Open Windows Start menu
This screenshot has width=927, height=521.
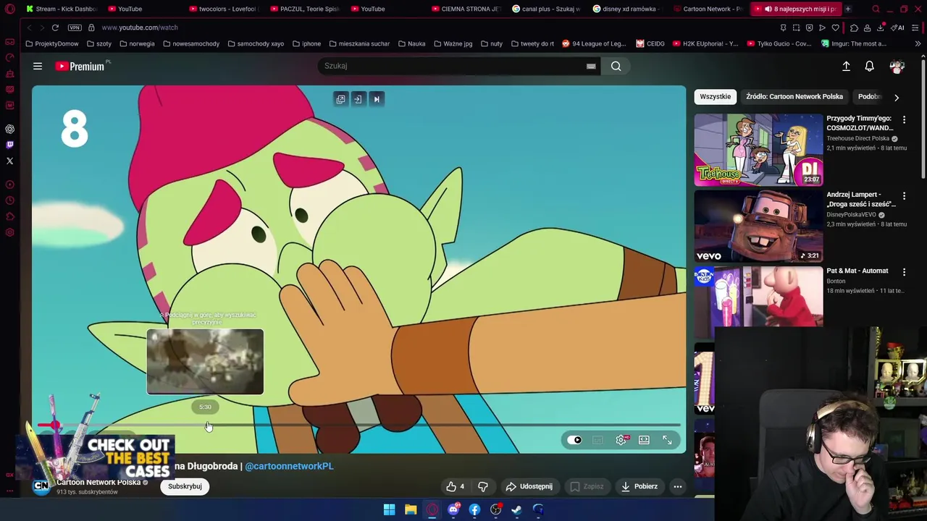[x=389, y=509]
